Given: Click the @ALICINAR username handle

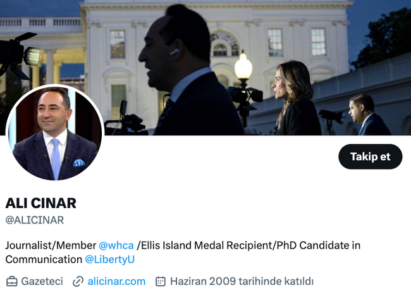Looking at the screenshot, I should (35, 220).
